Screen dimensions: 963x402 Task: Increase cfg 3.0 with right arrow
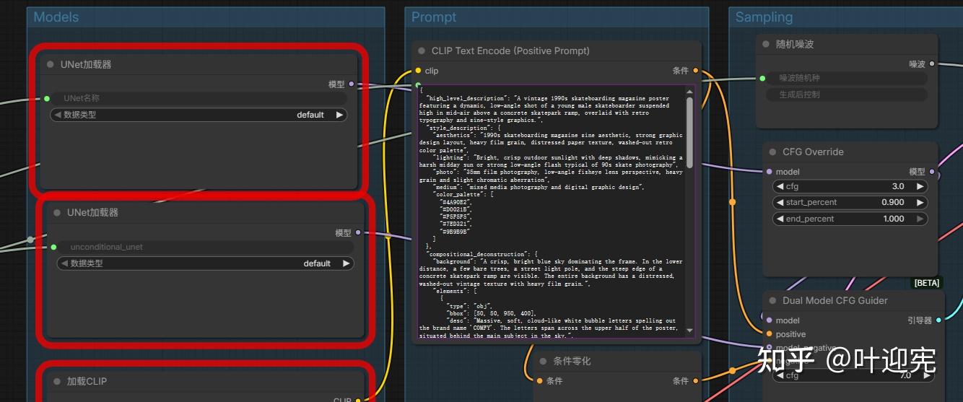click(x=920, y=186)
